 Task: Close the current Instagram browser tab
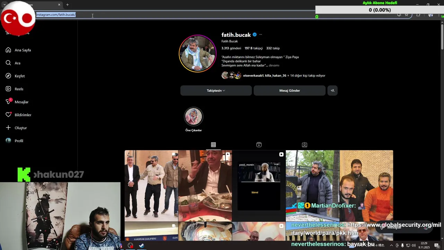click(x=59, y=5)
